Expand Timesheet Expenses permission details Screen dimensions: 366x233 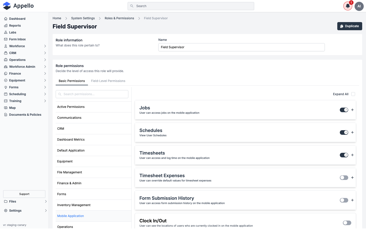pyautogui.click(x=352, y=178)
